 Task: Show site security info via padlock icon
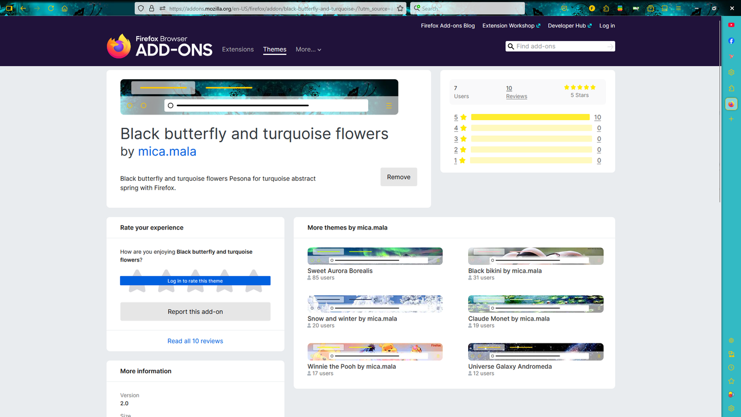click(152, 8)
